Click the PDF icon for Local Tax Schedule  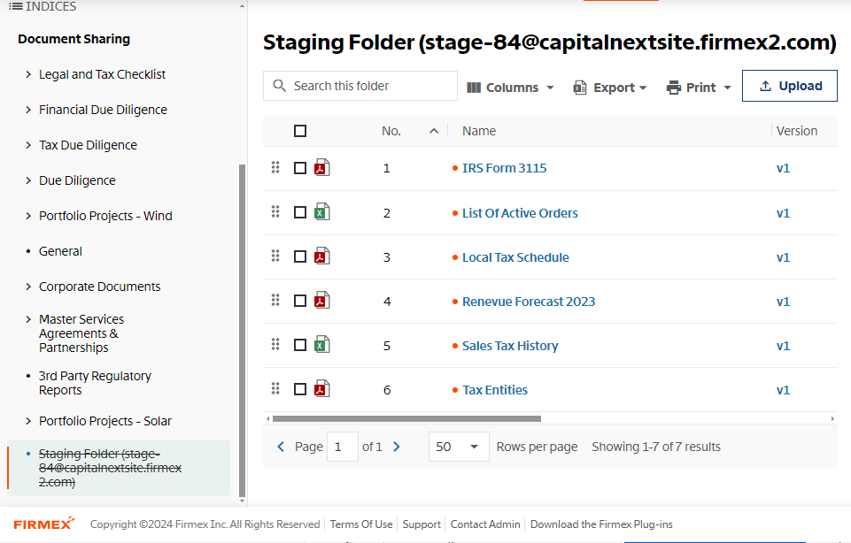(321, 256)
